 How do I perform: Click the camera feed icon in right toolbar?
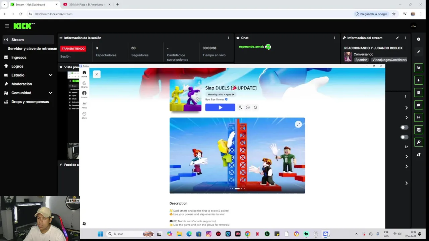coord(418,130)
